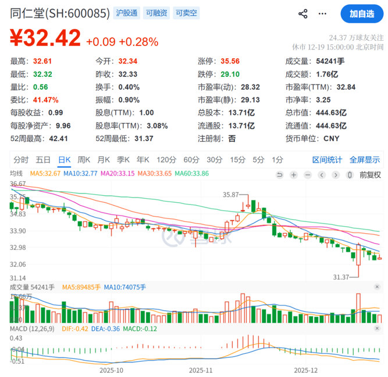Zoom in the chart with plus icon

tap(293, 174)
